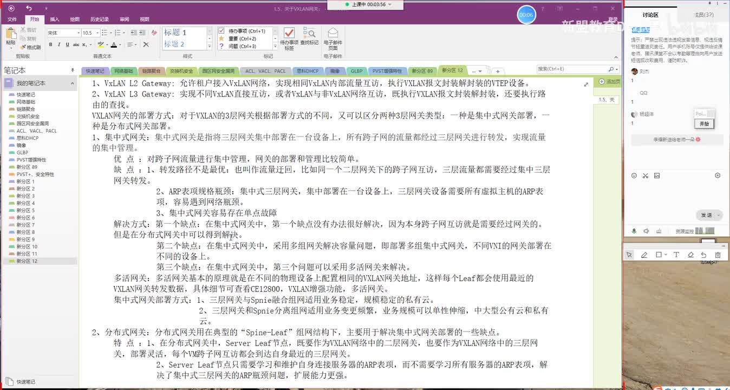Switch to the View (视图) ribbon tab

[x=145, y=19]
